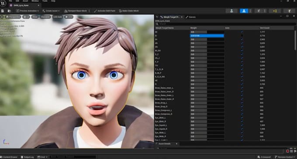Toggle Auto checkbox for Eye_Blink_L
The image size is (297, 159).
pos(242,118)
